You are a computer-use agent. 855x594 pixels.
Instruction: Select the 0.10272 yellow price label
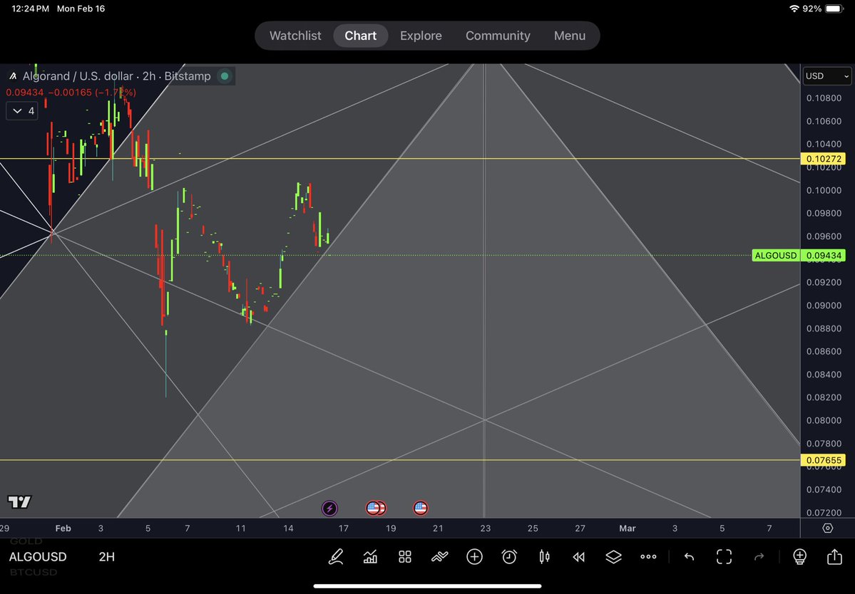click(824, 159)
